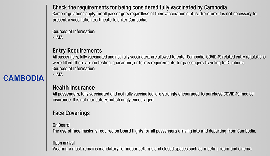The width and height of the screenshot is (270, 156).
Task: Click Sources of Information label in vaccination section
Action: pyautogui.click(x=74, y=31)
